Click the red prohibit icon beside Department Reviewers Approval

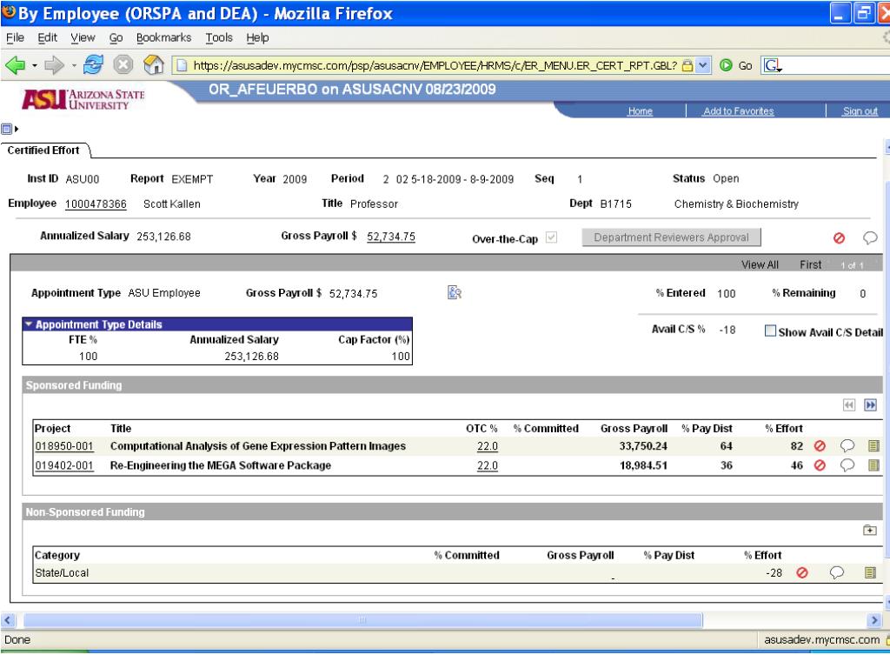point(839,238)
